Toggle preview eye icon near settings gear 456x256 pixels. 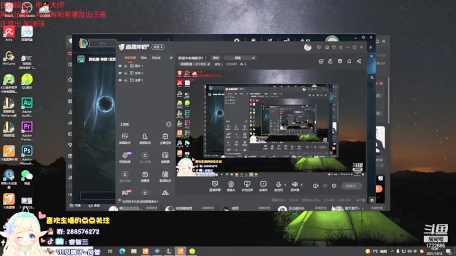[325, 186]
